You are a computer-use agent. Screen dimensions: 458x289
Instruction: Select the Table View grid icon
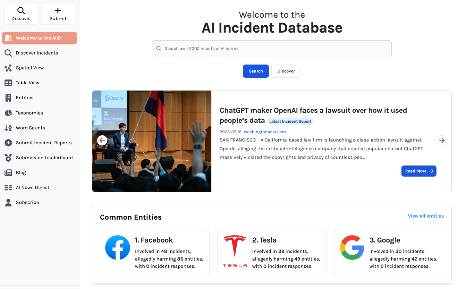click(8, 83)
